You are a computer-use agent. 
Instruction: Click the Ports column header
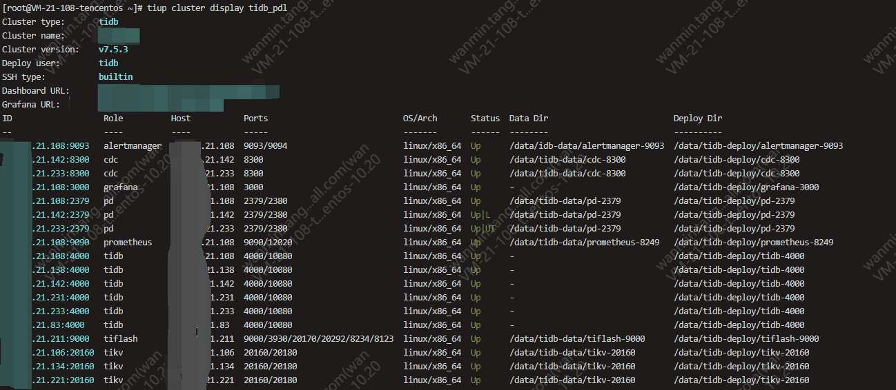tap(255, 119)
